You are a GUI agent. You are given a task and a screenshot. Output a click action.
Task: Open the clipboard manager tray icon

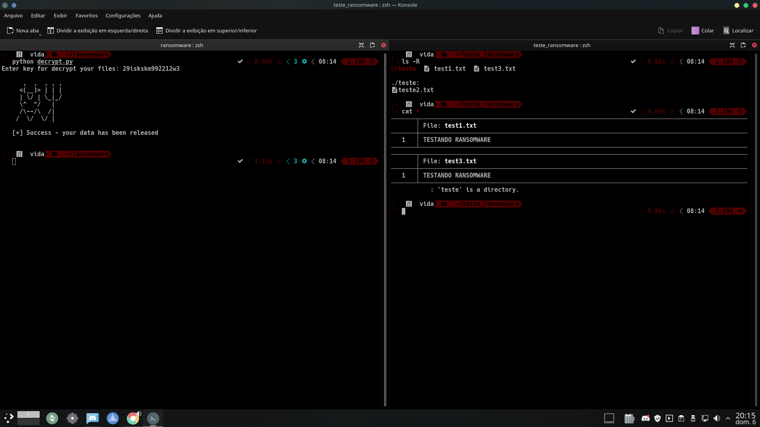click(681, 418)
